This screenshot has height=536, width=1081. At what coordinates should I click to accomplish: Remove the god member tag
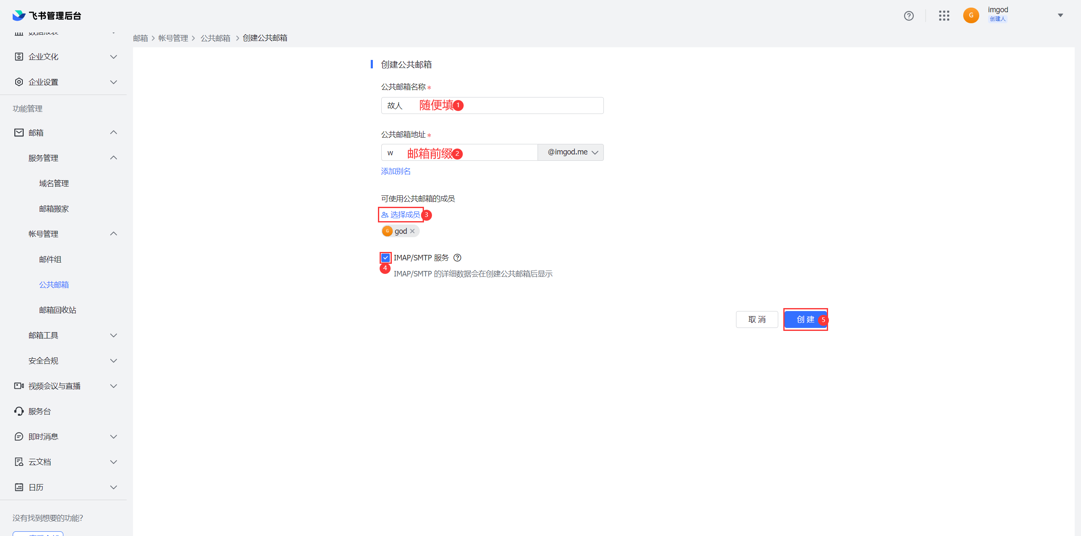click(x=413, y=231)
